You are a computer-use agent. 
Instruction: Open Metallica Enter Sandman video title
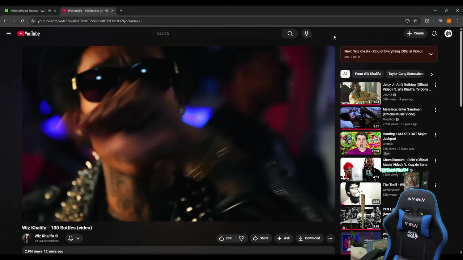(402, 112)
